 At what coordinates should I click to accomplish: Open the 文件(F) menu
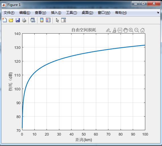click(9, 13)
